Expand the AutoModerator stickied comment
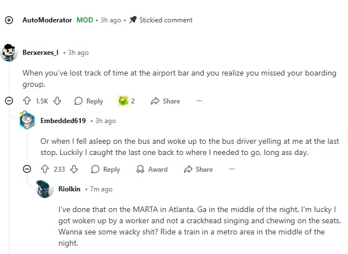 [x=9, y=20]
